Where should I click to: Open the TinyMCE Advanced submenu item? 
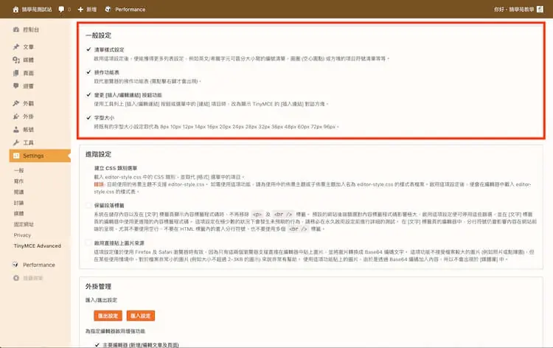pos(38,246)
